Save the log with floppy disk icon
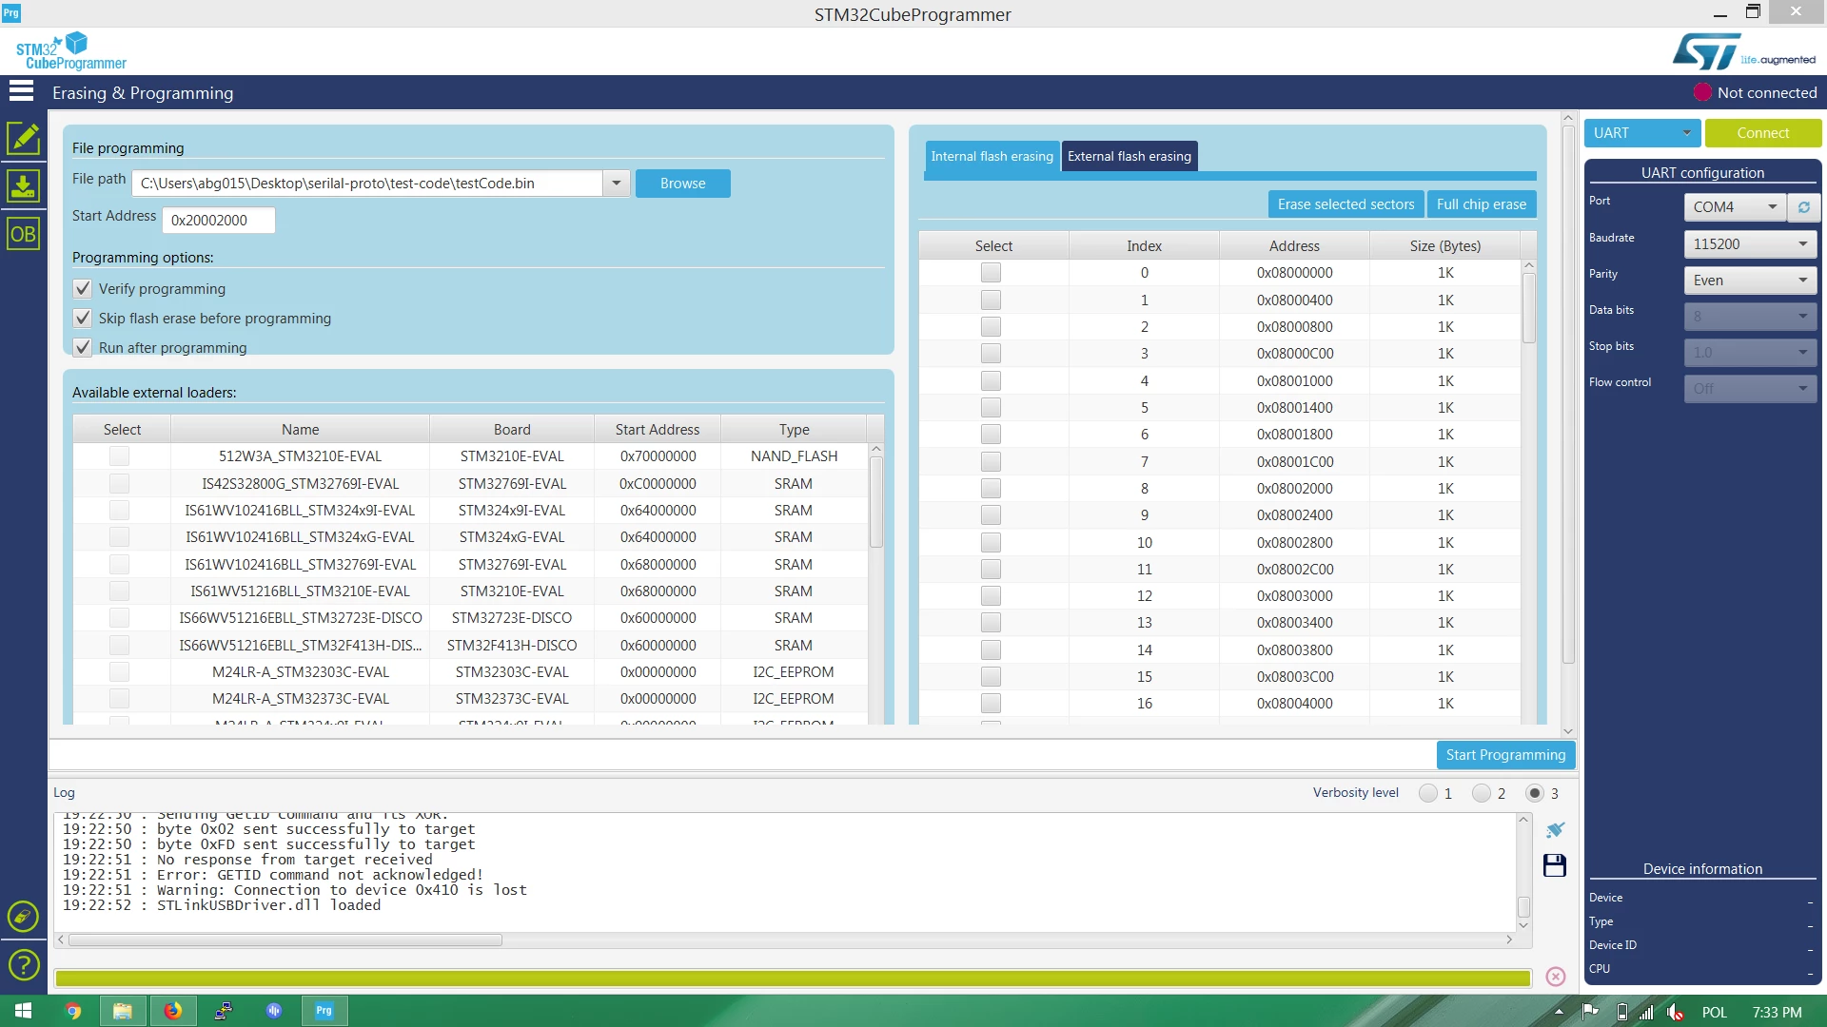This screenshot has height=1027, width=1827. click(x=1555, y=865)
